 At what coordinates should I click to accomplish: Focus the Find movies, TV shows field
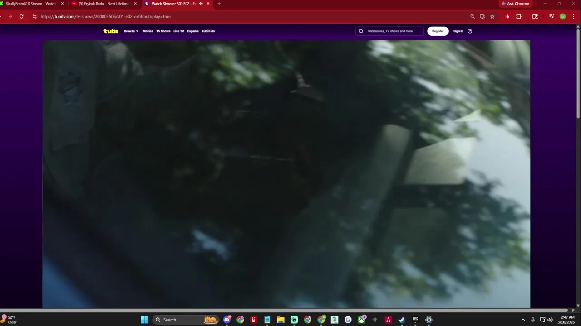pyautogui.click(x=389, y=31)
